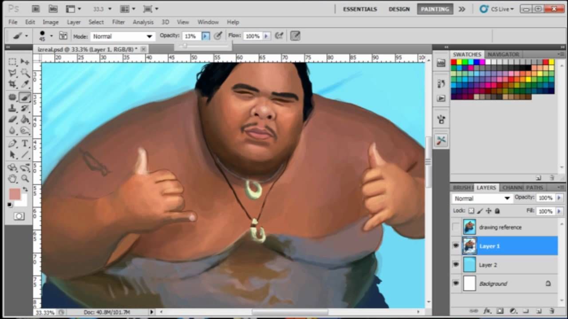This screenshot has height=319, width=568.
Task: Open the Flow slider arrow
Action: 266,36
